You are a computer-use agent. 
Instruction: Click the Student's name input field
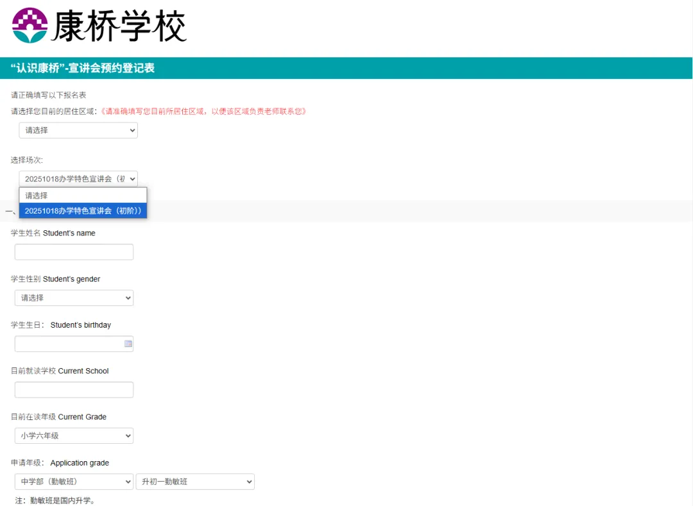(74, 252)
